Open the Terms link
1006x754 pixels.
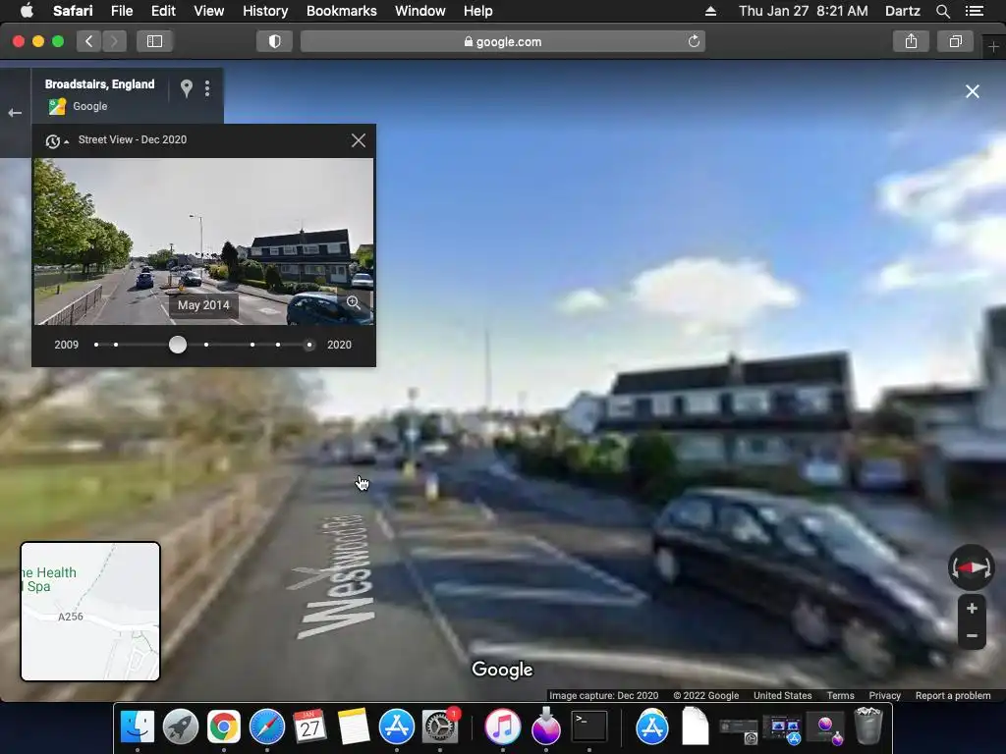(x=840, y=696)
